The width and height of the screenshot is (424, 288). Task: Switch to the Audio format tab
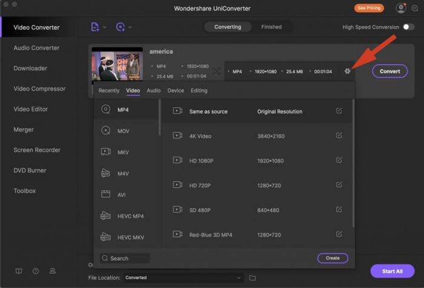click(x=154, y=91)
